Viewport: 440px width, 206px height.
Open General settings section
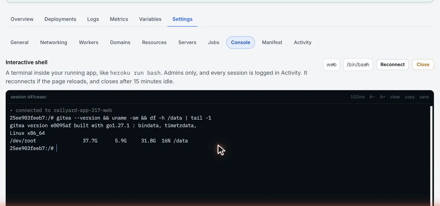(x=19, y=42)
